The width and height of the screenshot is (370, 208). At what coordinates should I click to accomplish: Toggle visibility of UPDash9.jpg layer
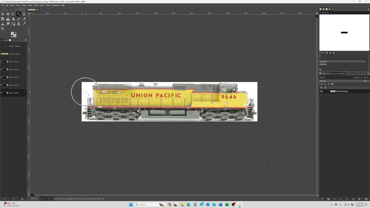[321, 91]
